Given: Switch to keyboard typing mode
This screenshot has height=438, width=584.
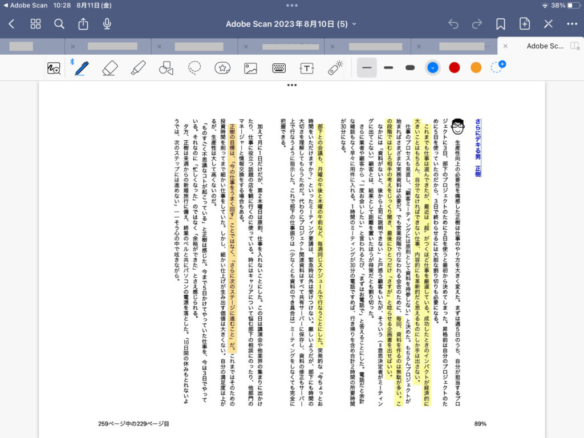Looking at the screenshot, I should [x=279, y=68].
